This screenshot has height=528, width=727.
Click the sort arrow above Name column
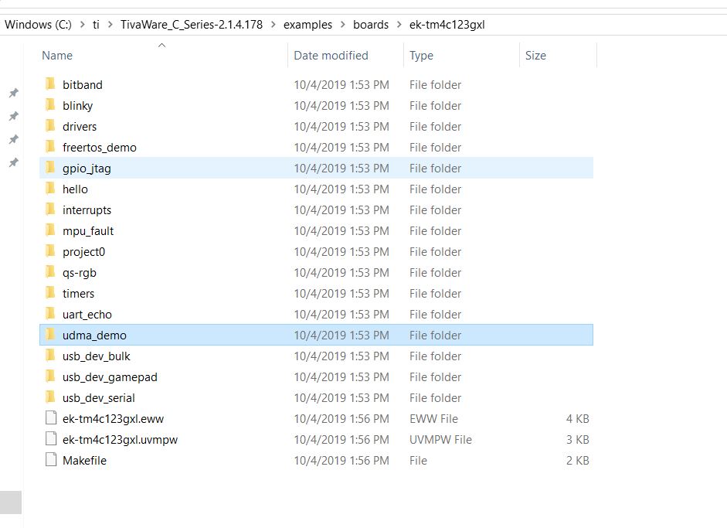(x=161, y=45)
